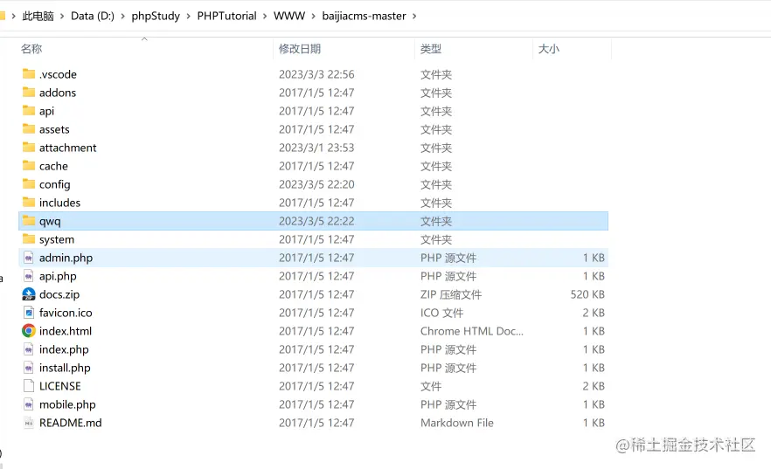Click the system folder icon
771x469 pixels.
pyautogui.click(x=29, y=239)
